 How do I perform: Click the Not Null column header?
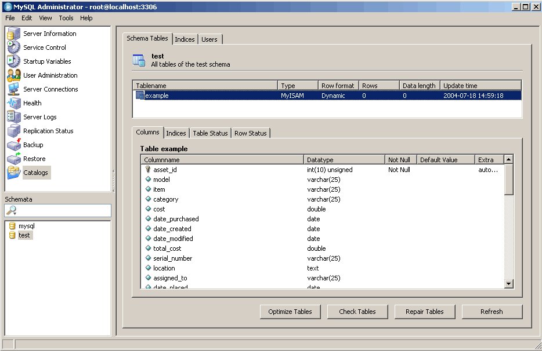click(401, 160)
